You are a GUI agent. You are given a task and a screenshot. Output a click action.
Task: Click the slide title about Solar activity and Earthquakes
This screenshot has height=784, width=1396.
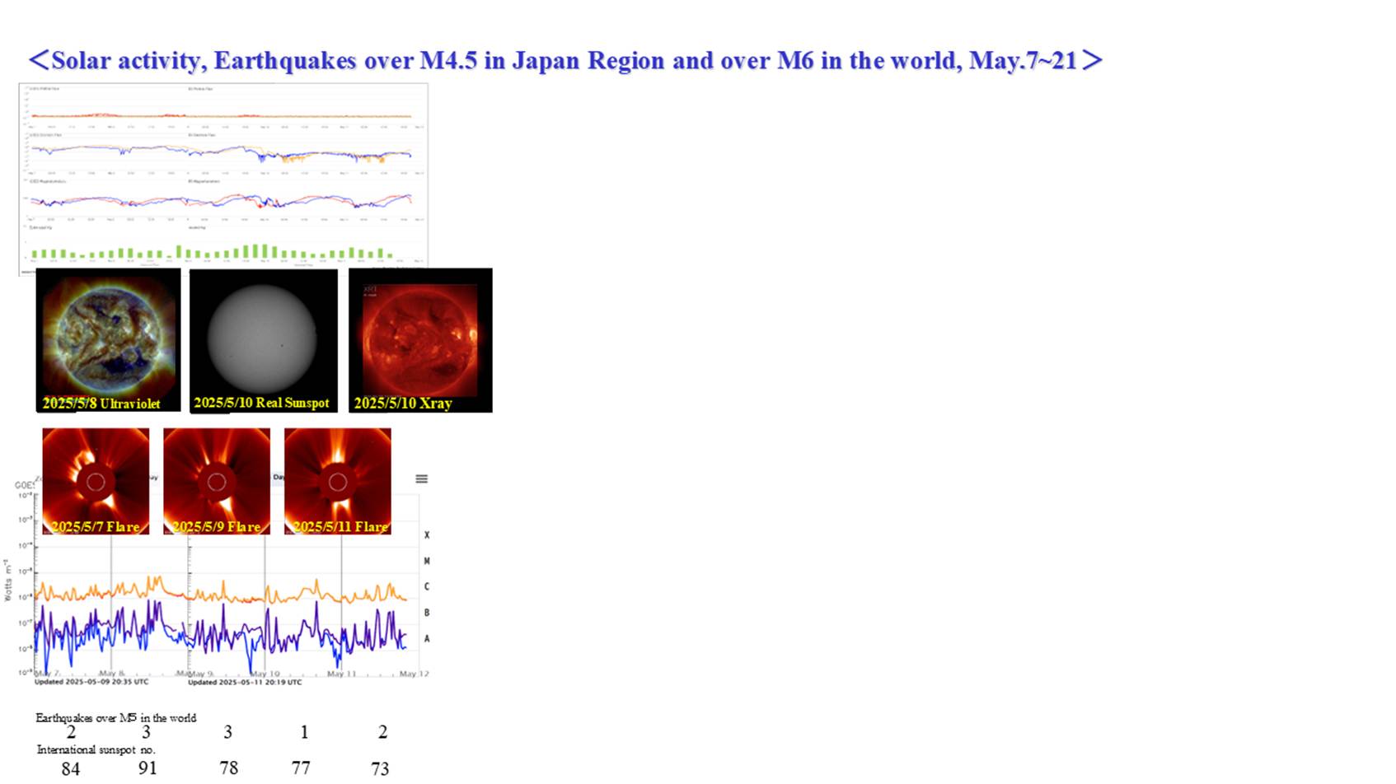[x=565, y=60]
